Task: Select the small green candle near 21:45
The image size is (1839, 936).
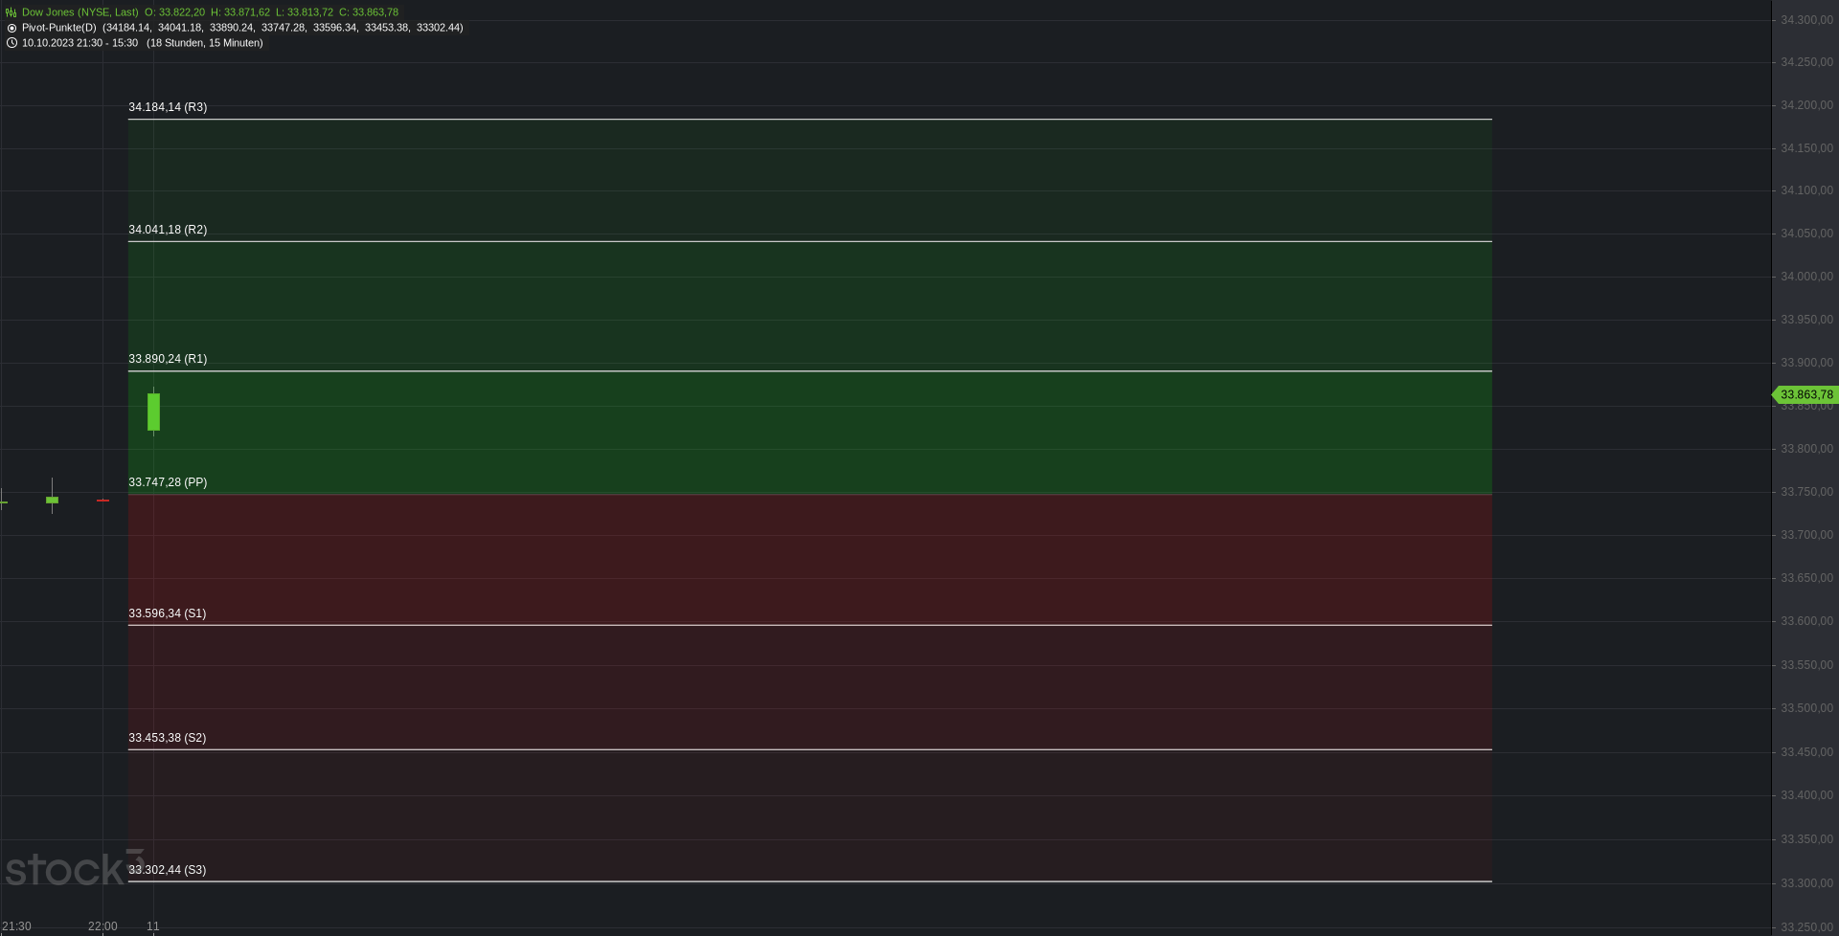Action: pos(52,499)
